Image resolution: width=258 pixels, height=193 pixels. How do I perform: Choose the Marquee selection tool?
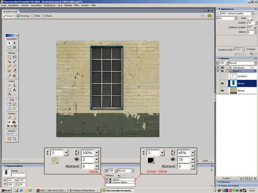9,57
